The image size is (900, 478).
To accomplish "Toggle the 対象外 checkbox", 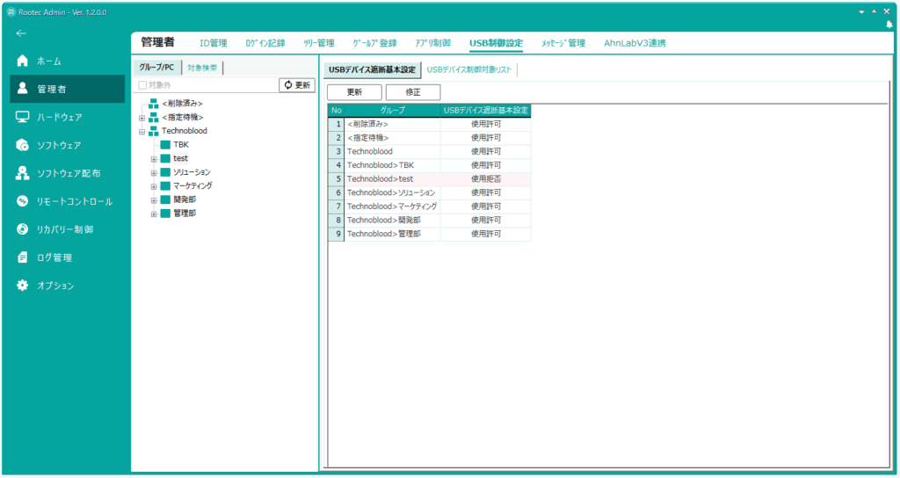I will coord(142,85).
